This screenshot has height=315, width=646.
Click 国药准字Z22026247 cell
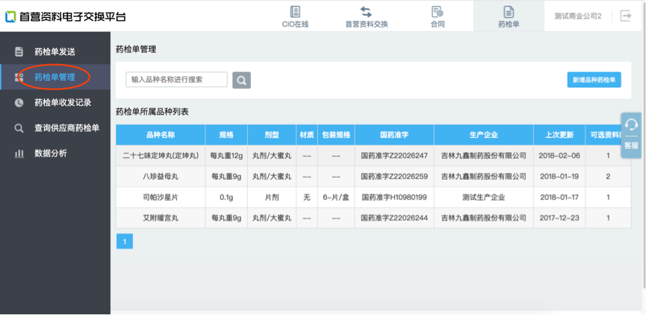click(x=394, y=156)
